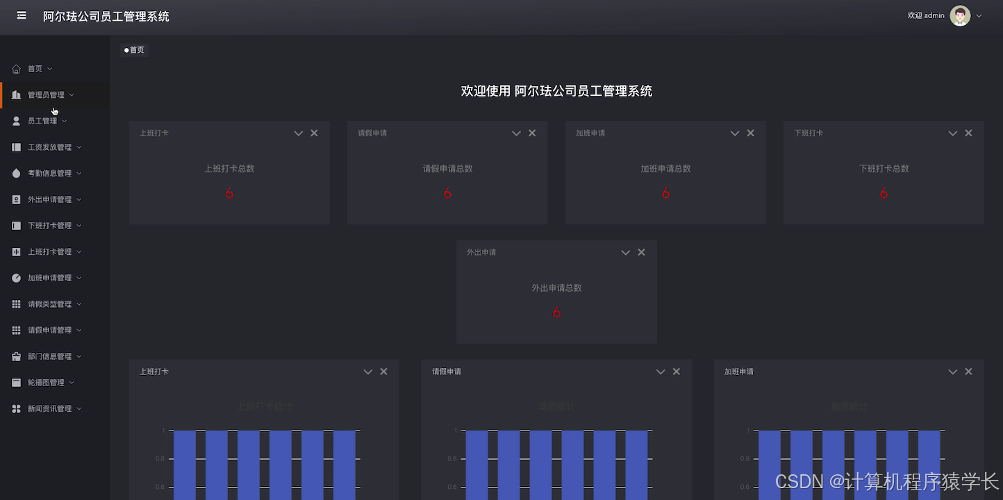The width and height of the screenshot is (1003, 500).
Task: Expand the 首页 sidebar menu dropdown
Action: pos(49,68)
